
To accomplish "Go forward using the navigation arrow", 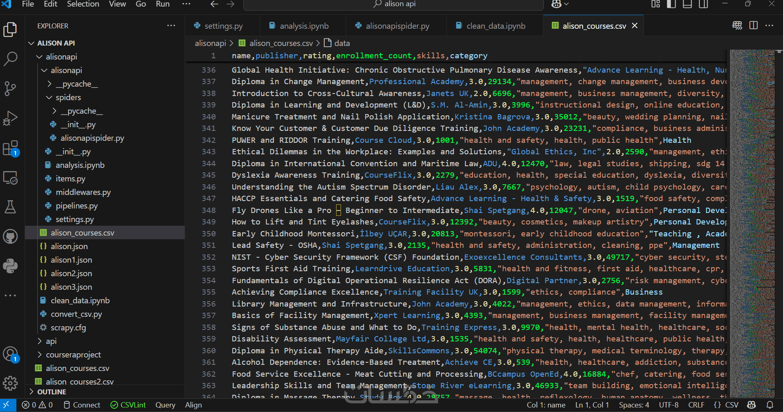I will coord(231,4).
